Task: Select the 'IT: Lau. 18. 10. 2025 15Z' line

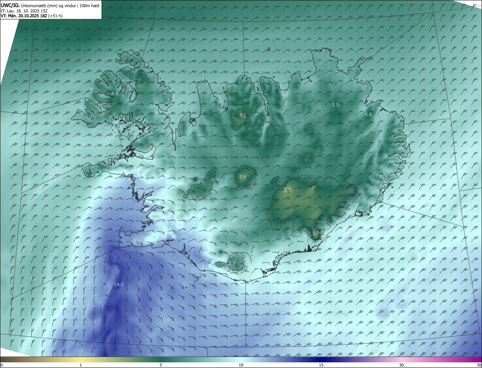Action: coord(24,11)
